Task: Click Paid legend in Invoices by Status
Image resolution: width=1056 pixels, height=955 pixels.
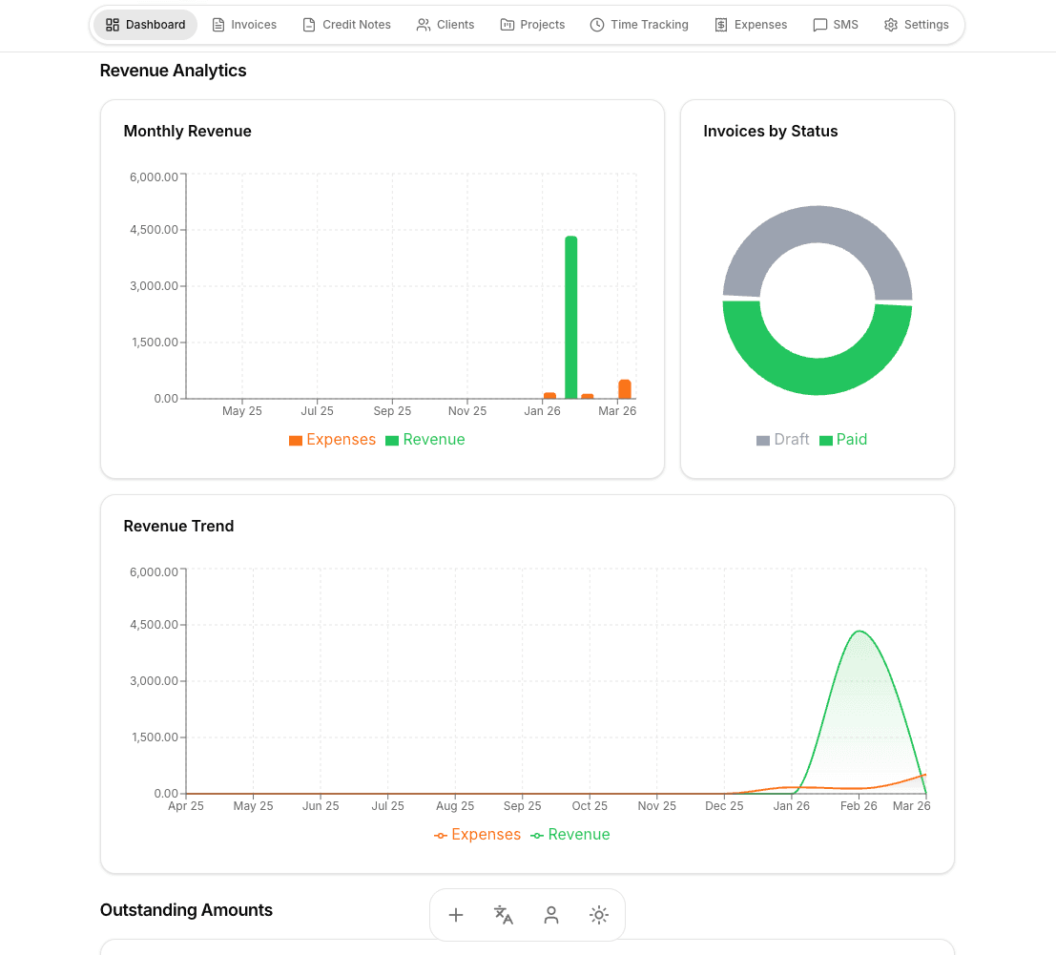Action: [x=843, y=440]
